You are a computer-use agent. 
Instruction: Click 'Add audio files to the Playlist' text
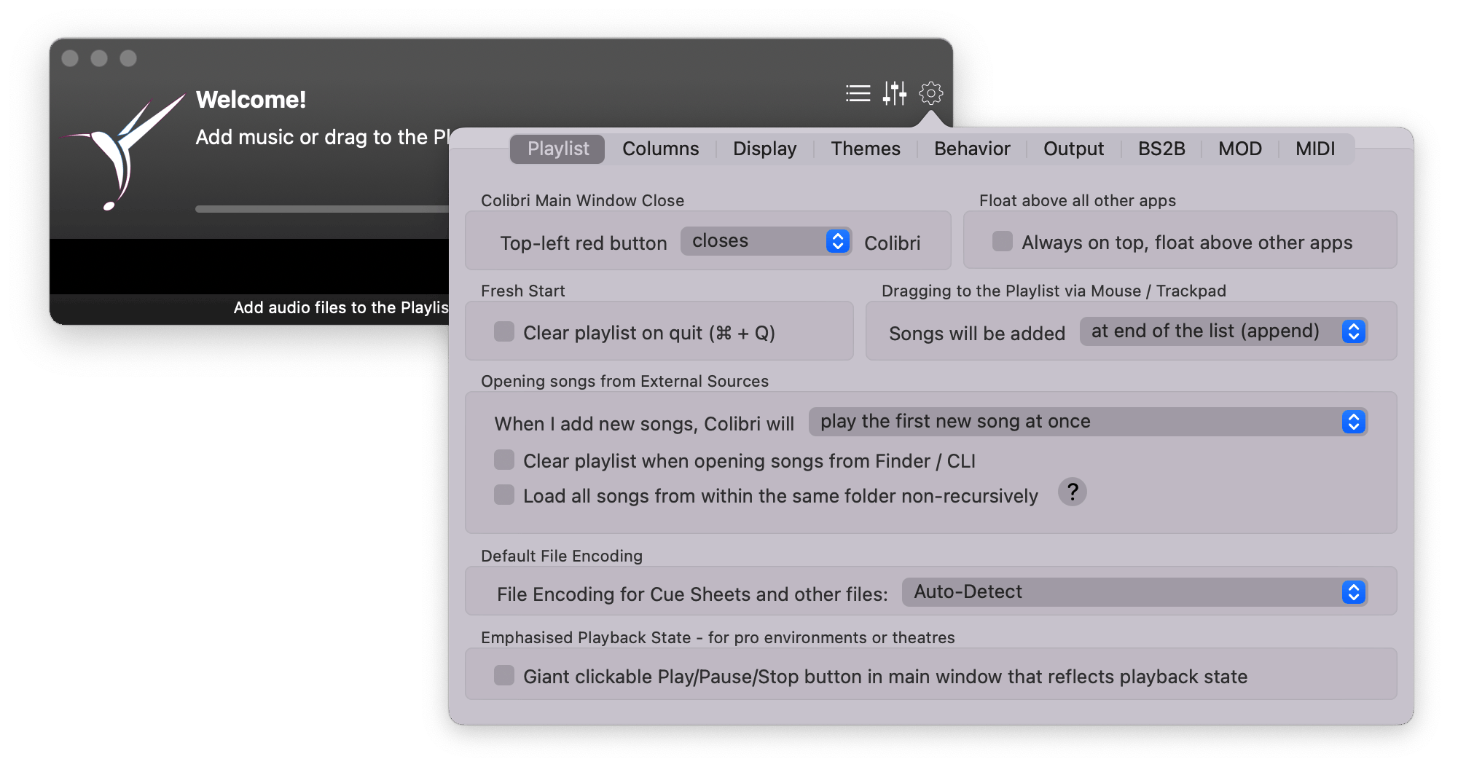pyautogui.click(x=341, y=307)
